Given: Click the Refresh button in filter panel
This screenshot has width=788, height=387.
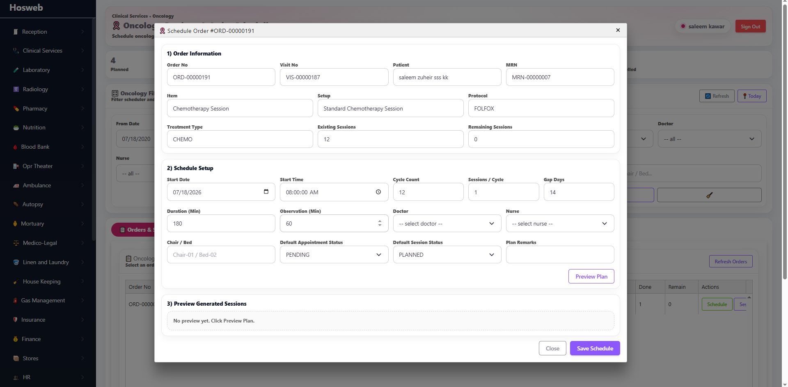Looking at the screenshot, I should [717, 96].
